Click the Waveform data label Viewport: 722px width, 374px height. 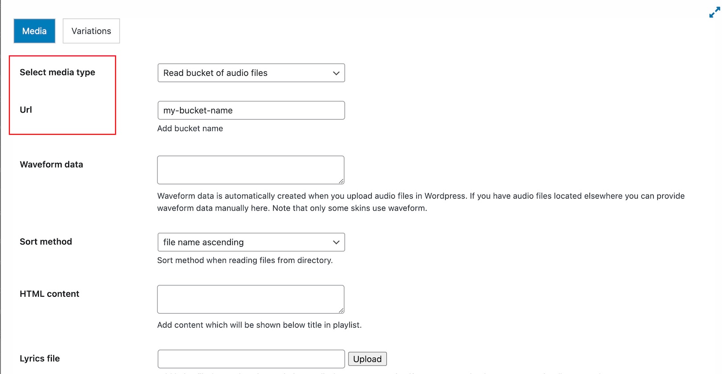pos(51,164)
